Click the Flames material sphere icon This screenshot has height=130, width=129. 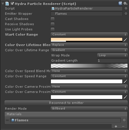click(x=13, y=120)
